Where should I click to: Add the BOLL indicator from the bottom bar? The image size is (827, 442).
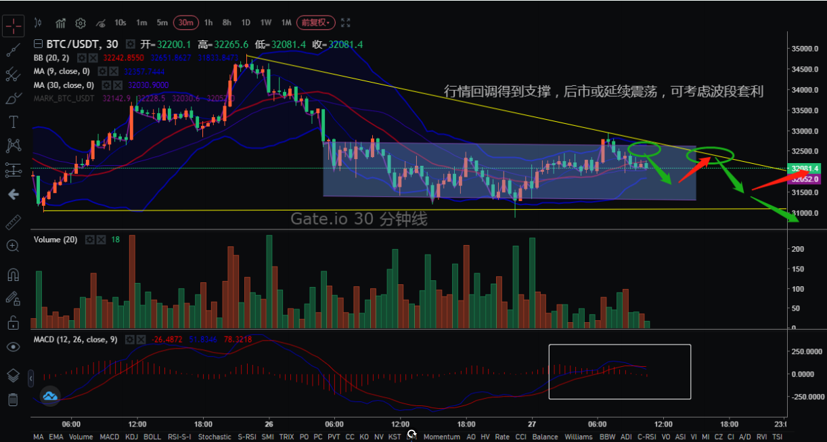pos(151,437)
